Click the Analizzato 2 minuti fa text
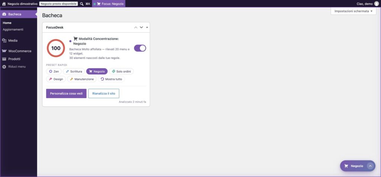 (132, 102)
